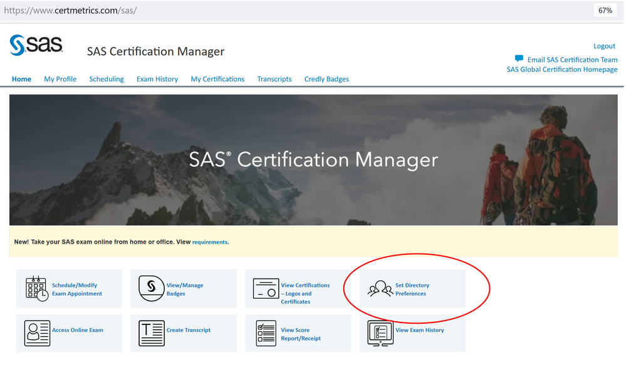Screen dimensions: 626x370
Task: Click the 67% zoom indicator
Action: pyautogui.click(x=605, y=11)
